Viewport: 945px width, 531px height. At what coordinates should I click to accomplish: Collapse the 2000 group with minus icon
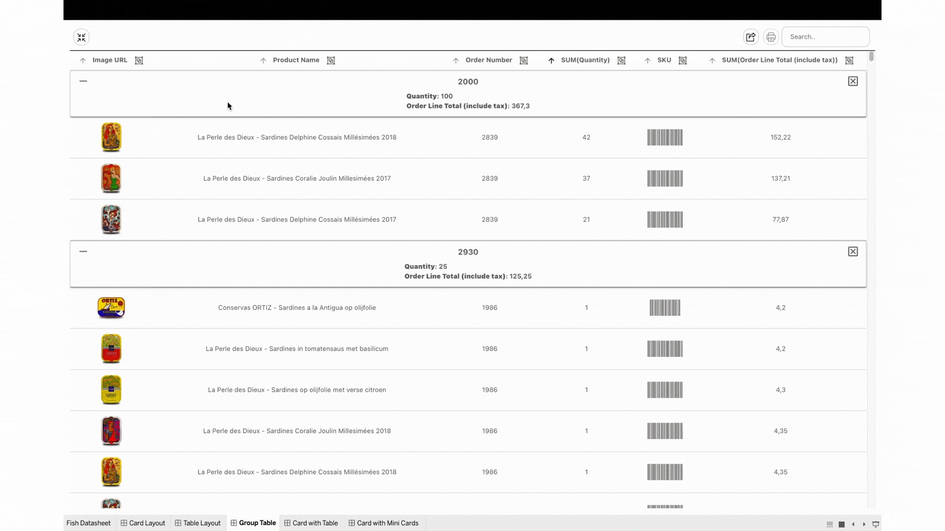coord(83,81)
